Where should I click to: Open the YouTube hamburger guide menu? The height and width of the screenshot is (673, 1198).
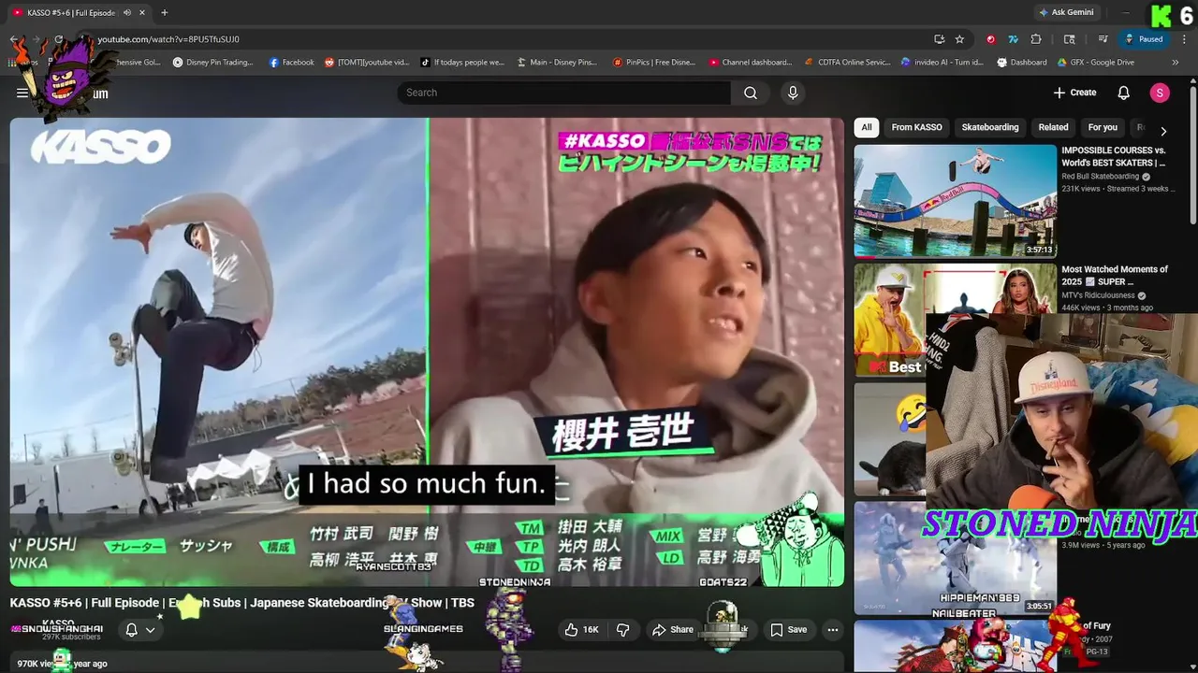22,93
